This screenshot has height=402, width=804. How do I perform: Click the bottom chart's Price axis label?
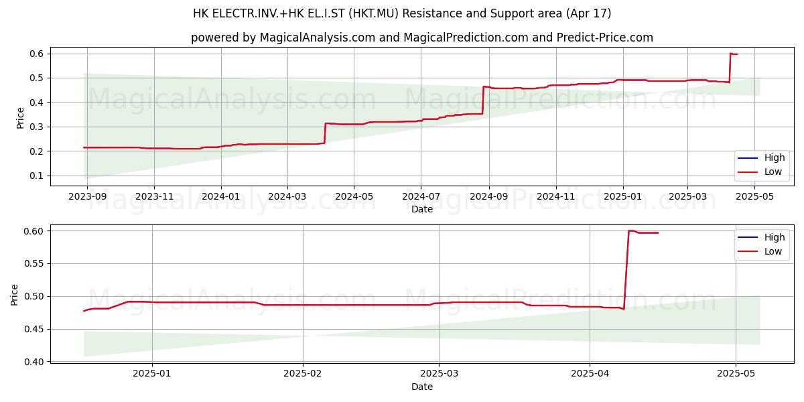click(x=15, y=295)
